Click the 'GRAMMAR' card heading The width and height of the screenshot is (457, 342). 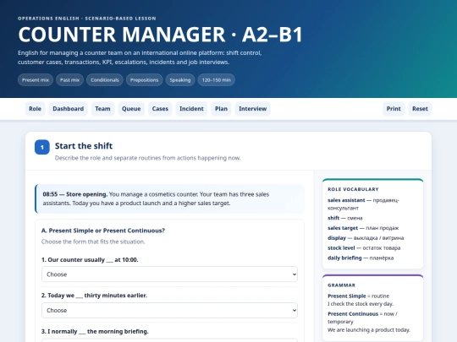[341, 285]
